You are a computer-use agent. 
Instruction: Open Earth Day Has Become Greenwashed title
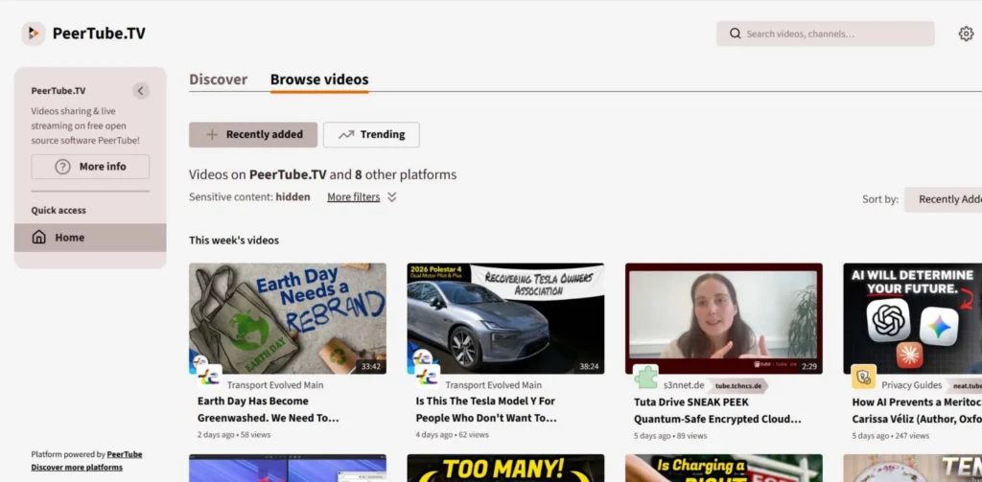click(269, 409)
